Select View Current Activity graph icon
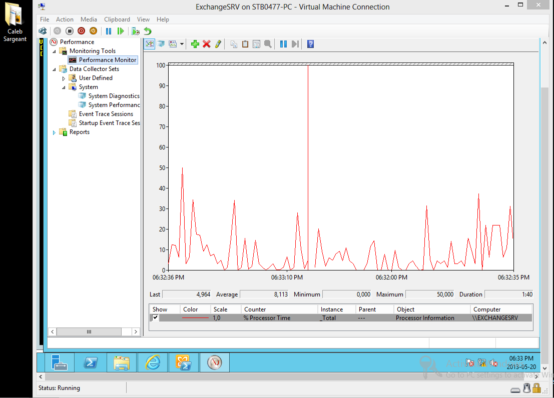The width and height of the screenshot is (554, 398). pyautogui.click(x=150, y=44)
